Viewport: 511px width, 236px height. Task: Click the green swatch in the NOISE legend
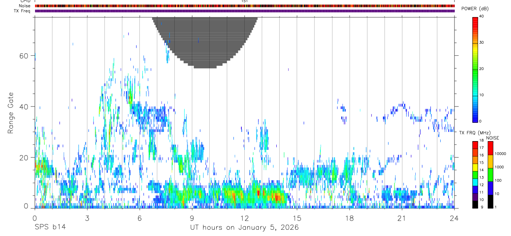click(x=490, y=175)
